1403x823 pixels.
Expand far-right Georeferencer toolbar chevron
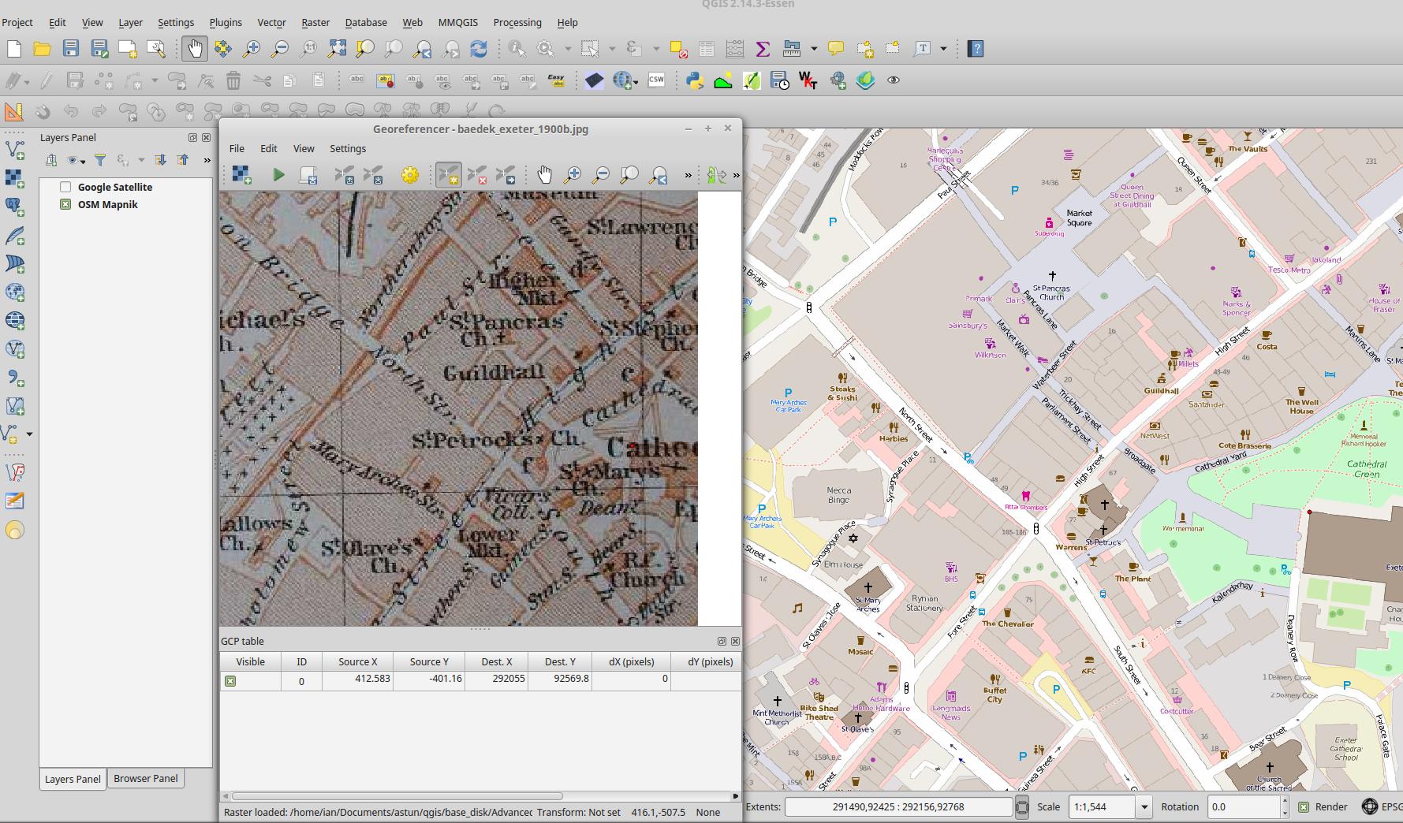[x=737, y=175]
